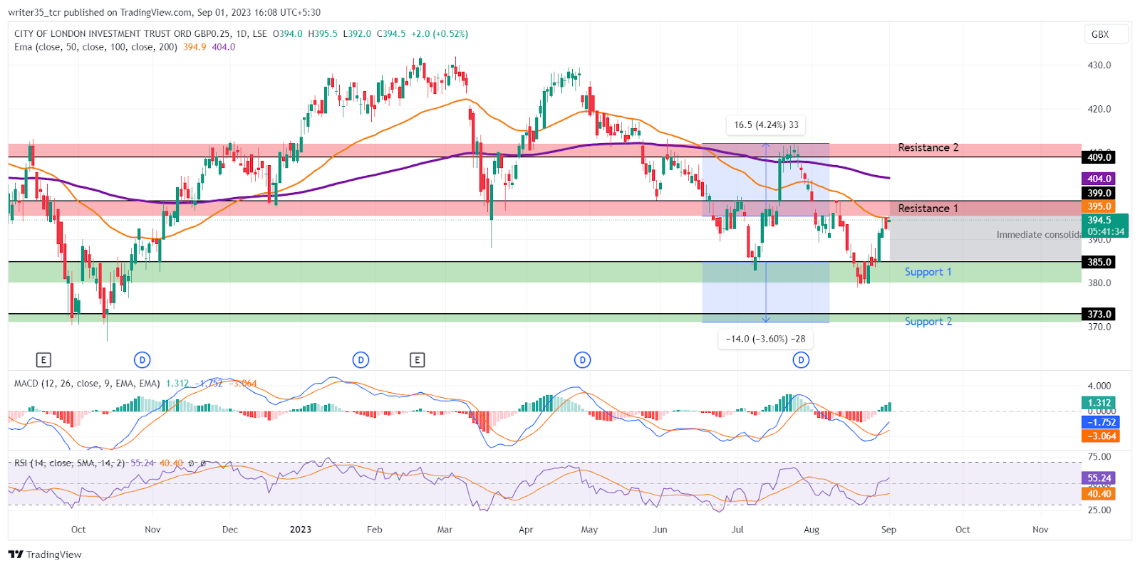Click the TradingView logo at the bottom

click(x=45, y=554)
